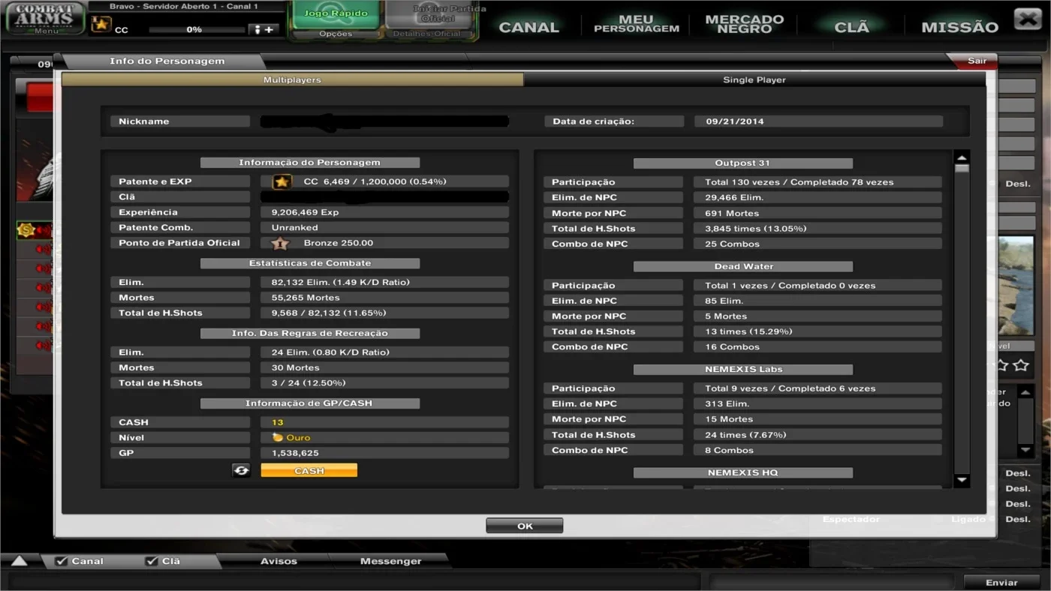Click the statistics scrollbar up arrow
Viewport: 1051px width, 591px height.
962,157
